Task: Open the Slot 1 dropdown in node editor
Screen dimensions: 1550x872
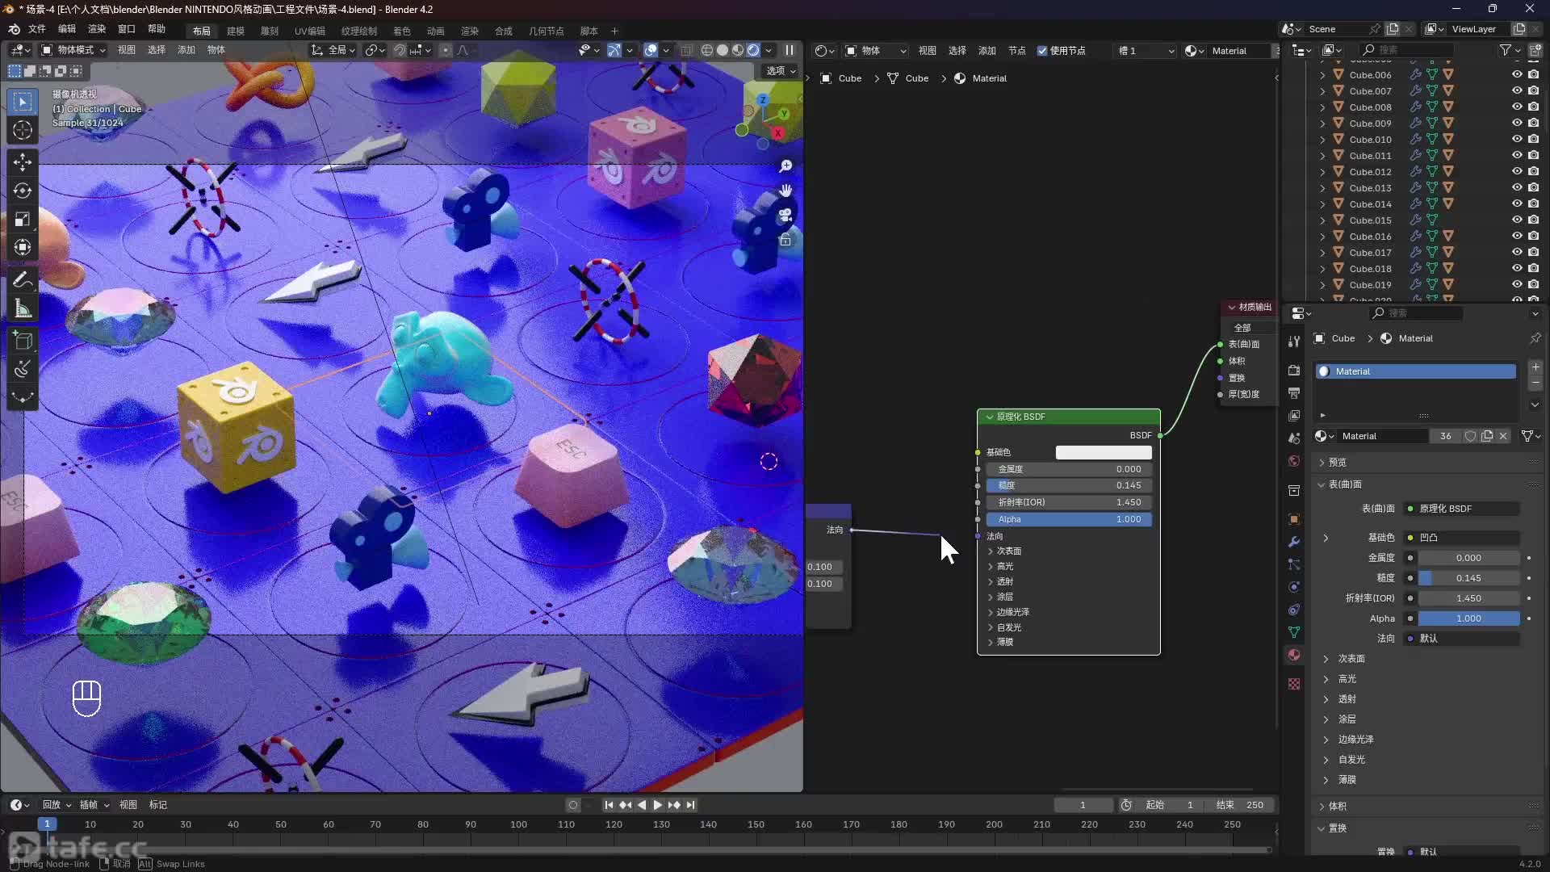Action: click(1145, 51)
